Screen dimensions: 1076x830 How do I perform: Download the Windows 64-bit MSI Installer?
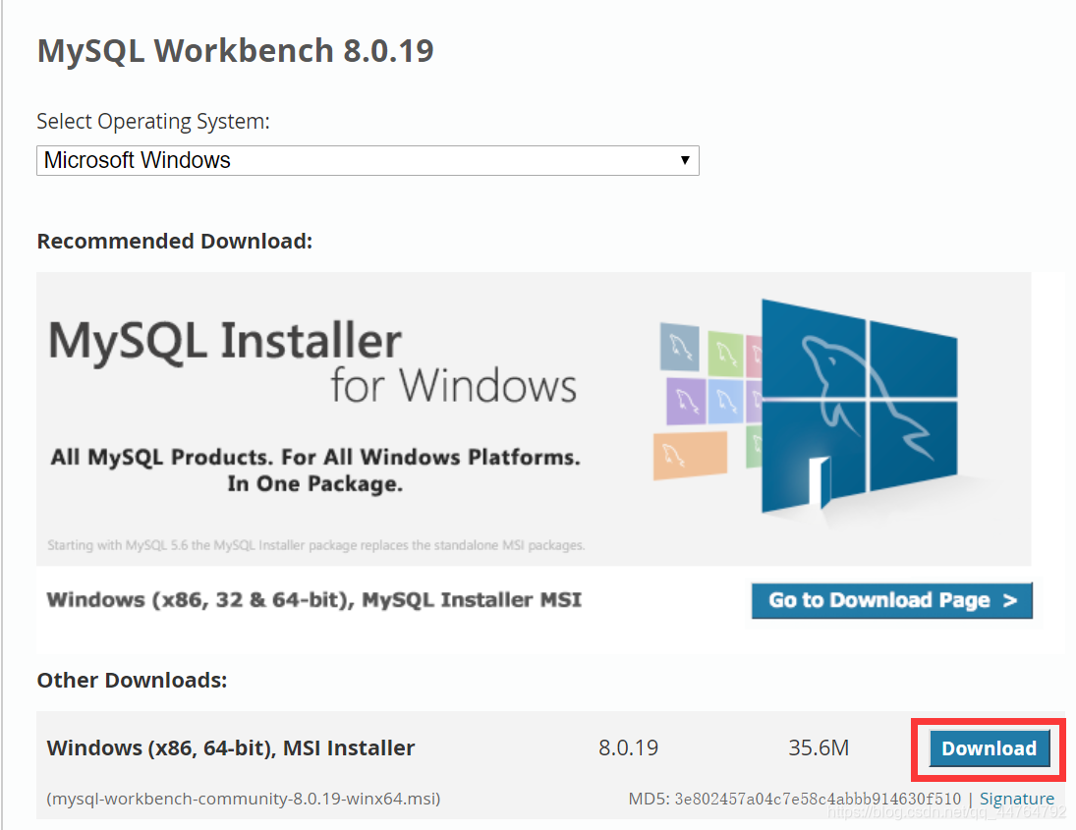coord(989,748)
